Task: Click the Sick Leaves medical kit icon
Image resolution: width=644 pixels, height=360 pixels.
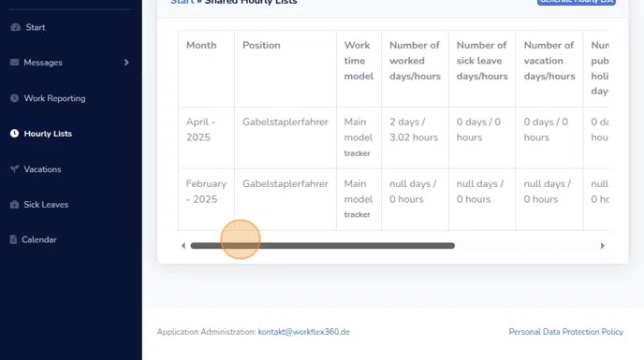Action: pyautogui.click(x=14, y=205)
